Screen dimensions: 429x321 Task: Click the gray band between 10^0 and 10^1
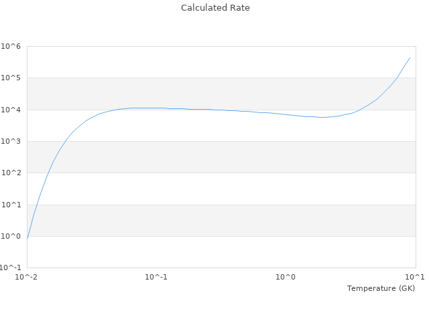[221, 221]
